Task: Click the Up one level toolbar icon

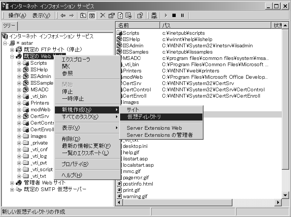Action: [83, 16]
